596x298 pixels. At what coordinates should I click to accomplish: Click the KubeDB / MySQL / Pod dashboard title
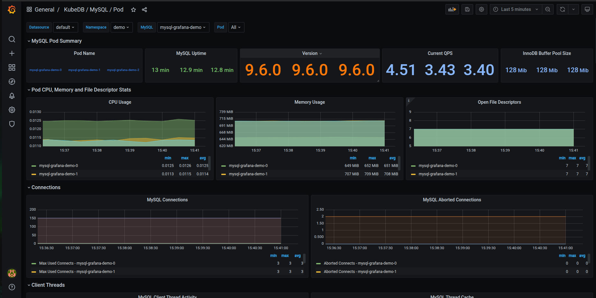[x=94, y=10]
